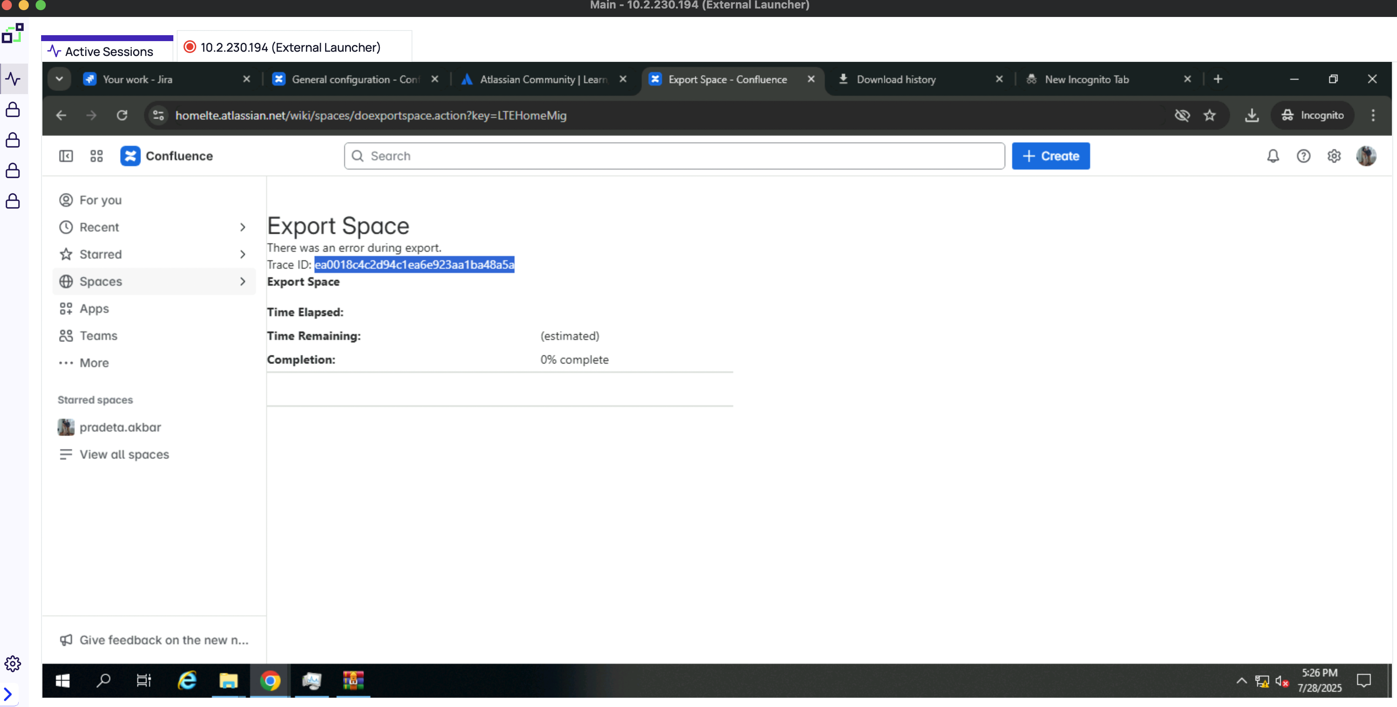Open a new browser tab
This screenshot has height=707, width=1397.
point(1218,79)
